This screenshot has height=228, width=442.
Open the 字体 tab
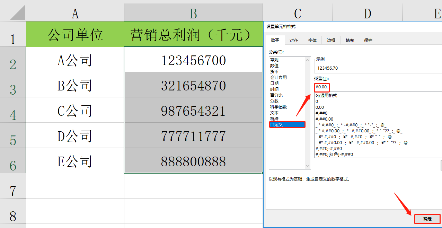(x=312, y=41)
